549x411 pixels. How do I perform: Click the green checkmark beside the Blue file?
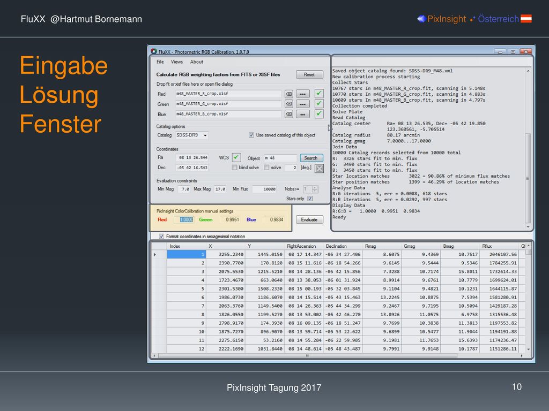pyautogui.click(x=318, y=113)
